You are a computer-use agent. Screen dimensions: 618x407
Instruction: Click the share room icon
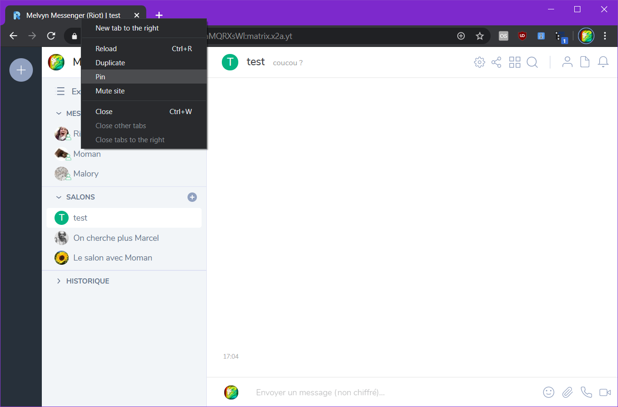496,62
